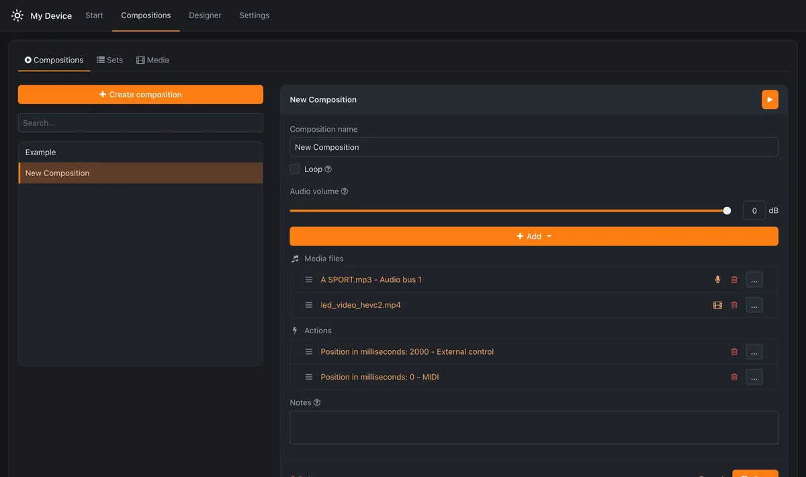Open the led_video_hevc2.mp4 media entry
The height and width of the screenshot is (477, 806).
tap(361, 305)
